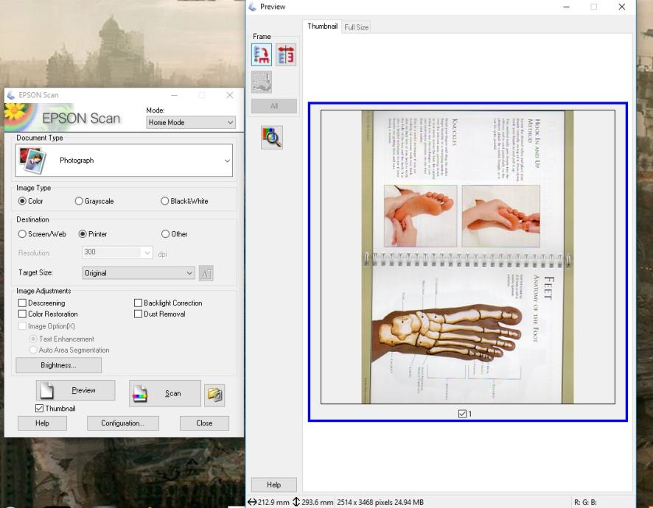Enable the Descreening checkbox
The width and height of the screenshot is (653, 508).
[23, 303]
